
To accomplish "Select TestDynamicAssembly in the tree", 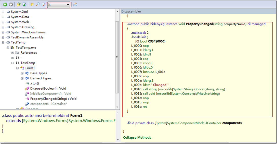I will tap(27, 37).
